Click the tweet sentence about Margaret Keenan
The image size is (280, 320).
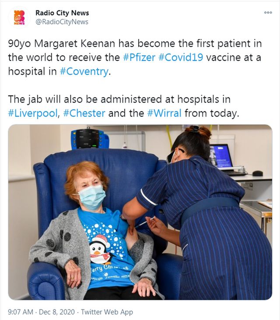135,57
